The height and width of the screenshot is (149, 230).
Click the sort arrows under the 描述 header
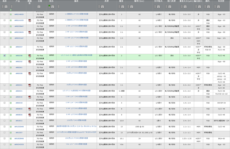[x=59, y=7]
